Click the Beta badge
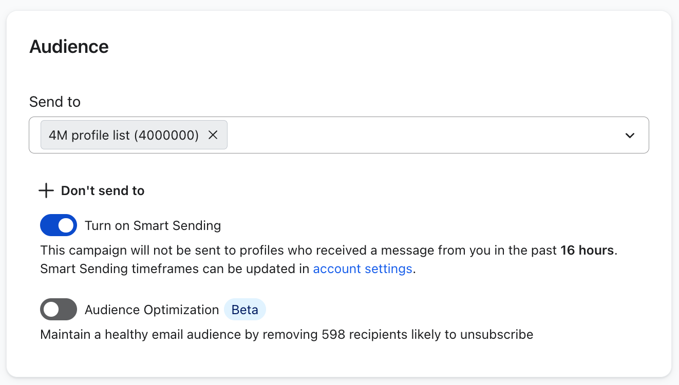The image size is (679, 385). point(245,310)
